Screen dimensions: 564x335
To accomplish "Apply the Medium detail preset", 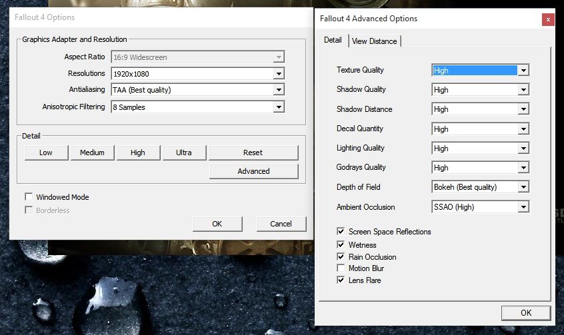I will [92, 153].
